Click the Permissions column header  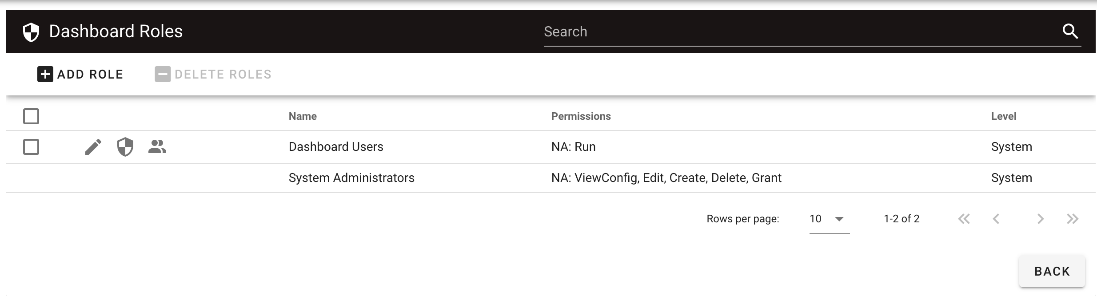(581, 116)
